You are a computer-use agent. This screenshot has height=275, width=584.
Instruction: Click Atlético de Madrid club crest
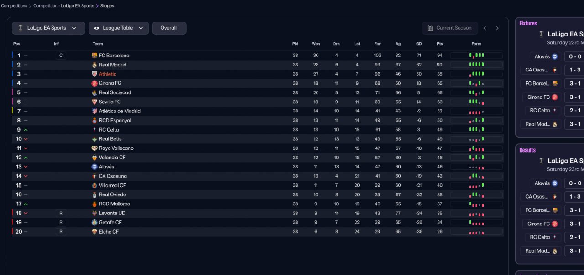pos(94,111)
